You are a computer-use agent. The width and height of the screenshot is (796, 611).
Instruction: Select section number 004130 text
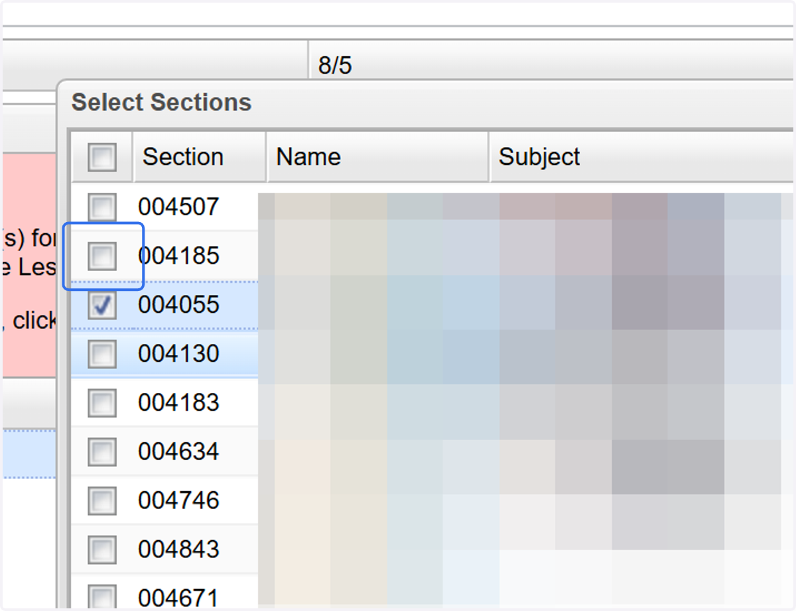(178, 354)
